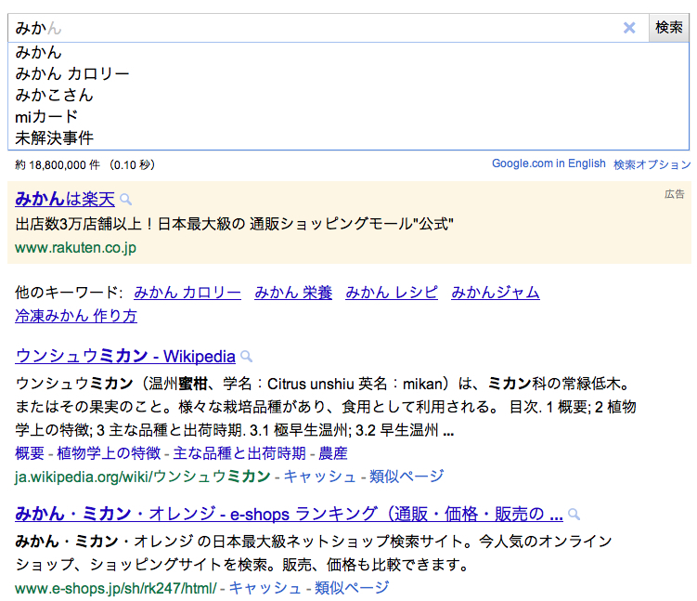Click related keyword みかんジャム

point(496,293)
